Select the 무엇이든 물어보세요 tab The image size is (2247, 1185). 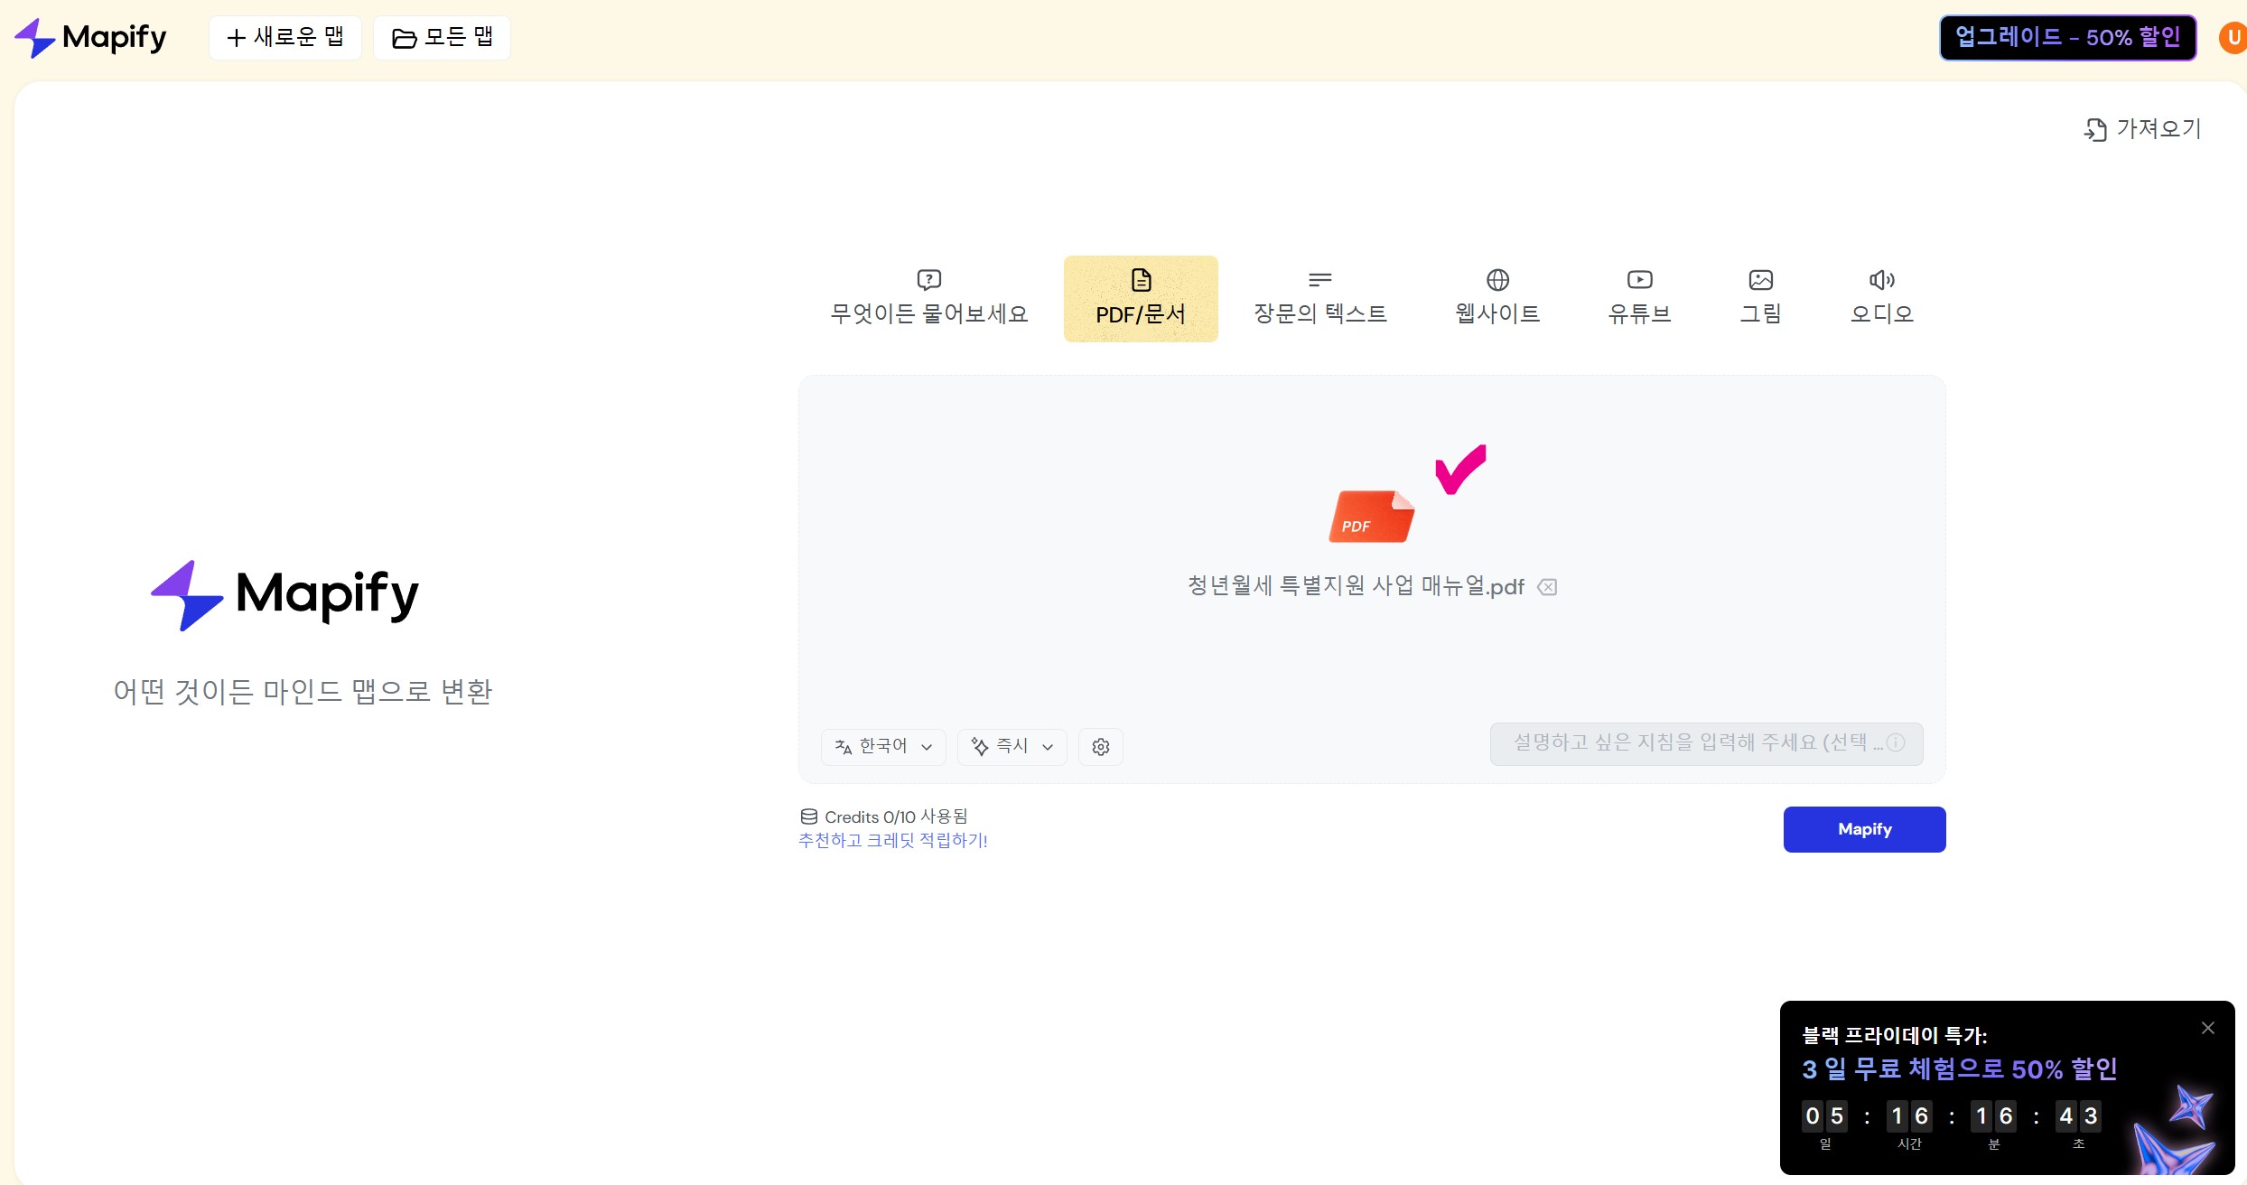(928, 298)
